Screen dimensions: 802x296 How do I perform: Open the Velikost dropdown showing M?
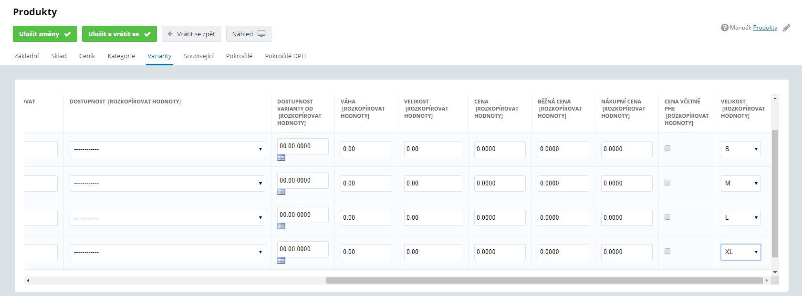point(740,184)
